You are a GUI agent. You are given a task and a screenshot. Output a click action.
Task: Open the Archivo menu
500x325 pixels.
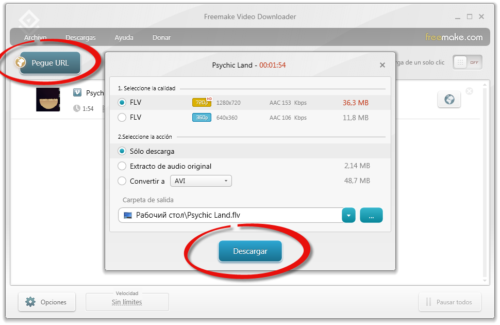point(36,37)
